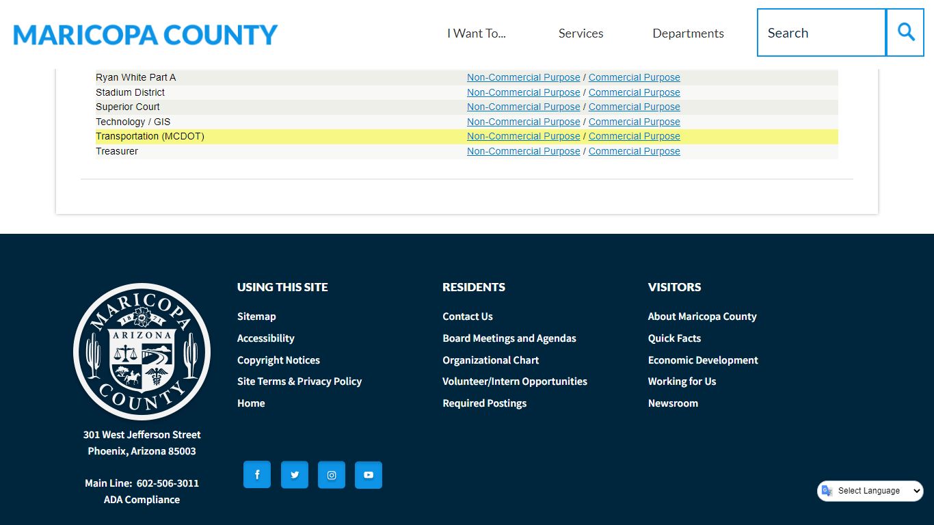Open the Departments menu
This screenshot has width=934, height=525.
pyautogui.click(x=688, y=33)
